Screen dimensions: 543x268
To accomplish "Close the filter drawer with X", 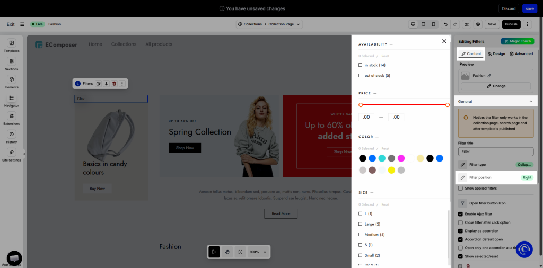I will [444, 41].
